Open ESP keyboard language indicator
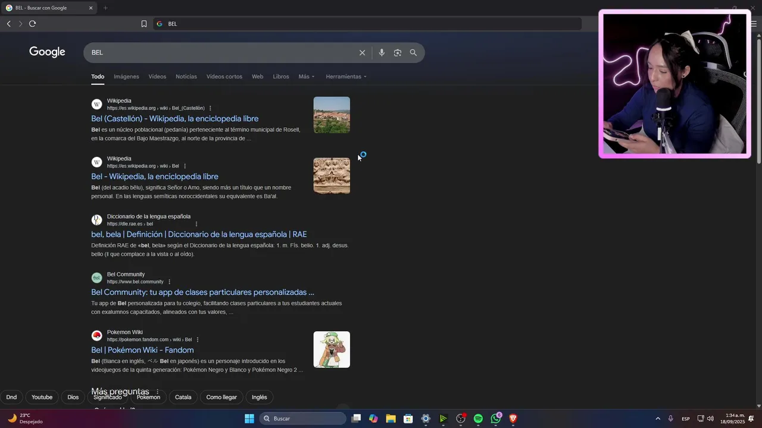 (686, 418)
